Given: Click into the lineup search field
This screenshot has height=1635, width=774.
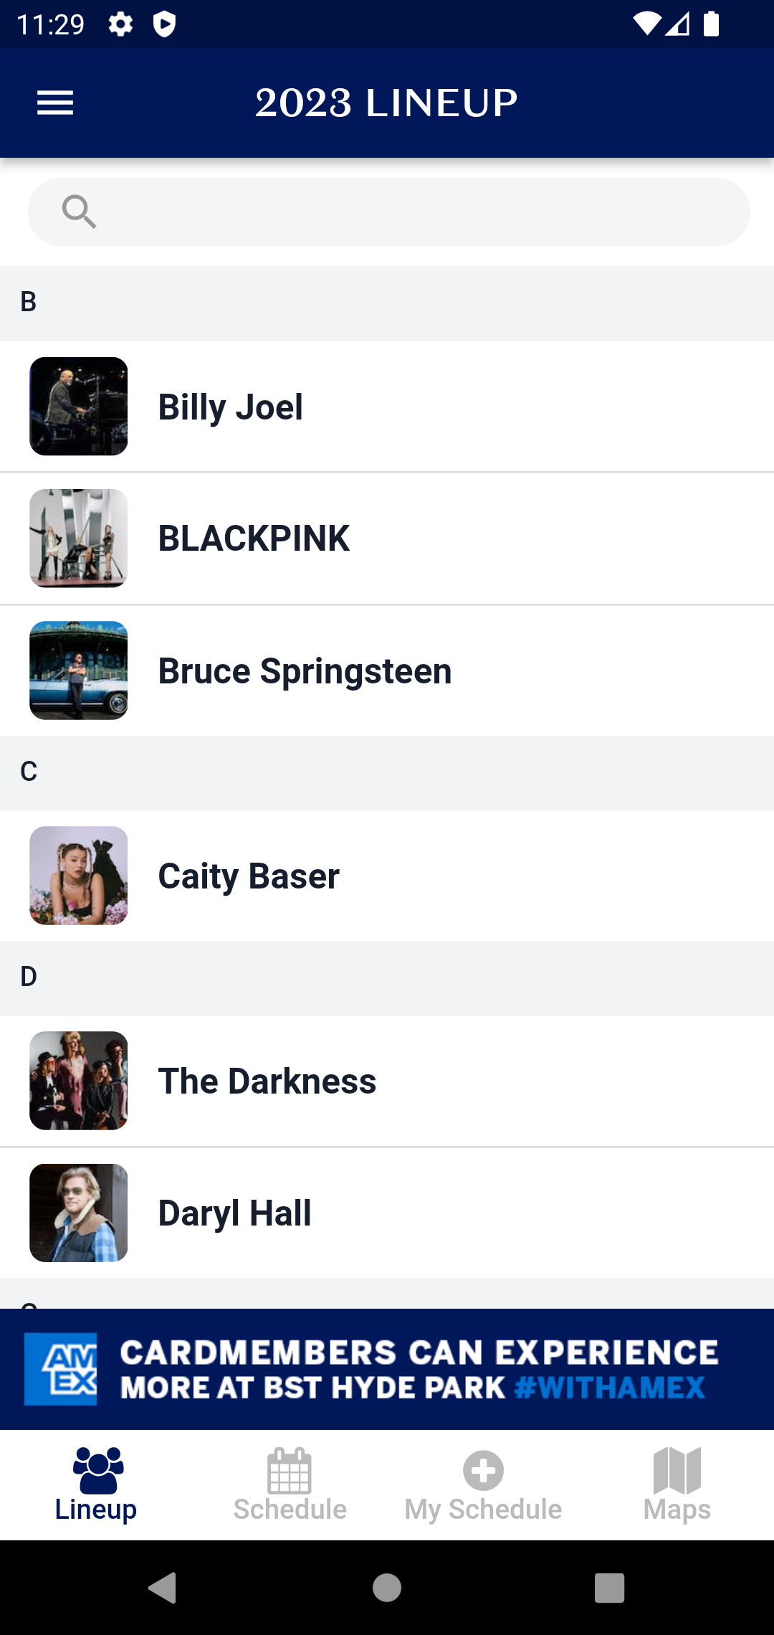Looking at the screenshot, I should tap(423, 212).
